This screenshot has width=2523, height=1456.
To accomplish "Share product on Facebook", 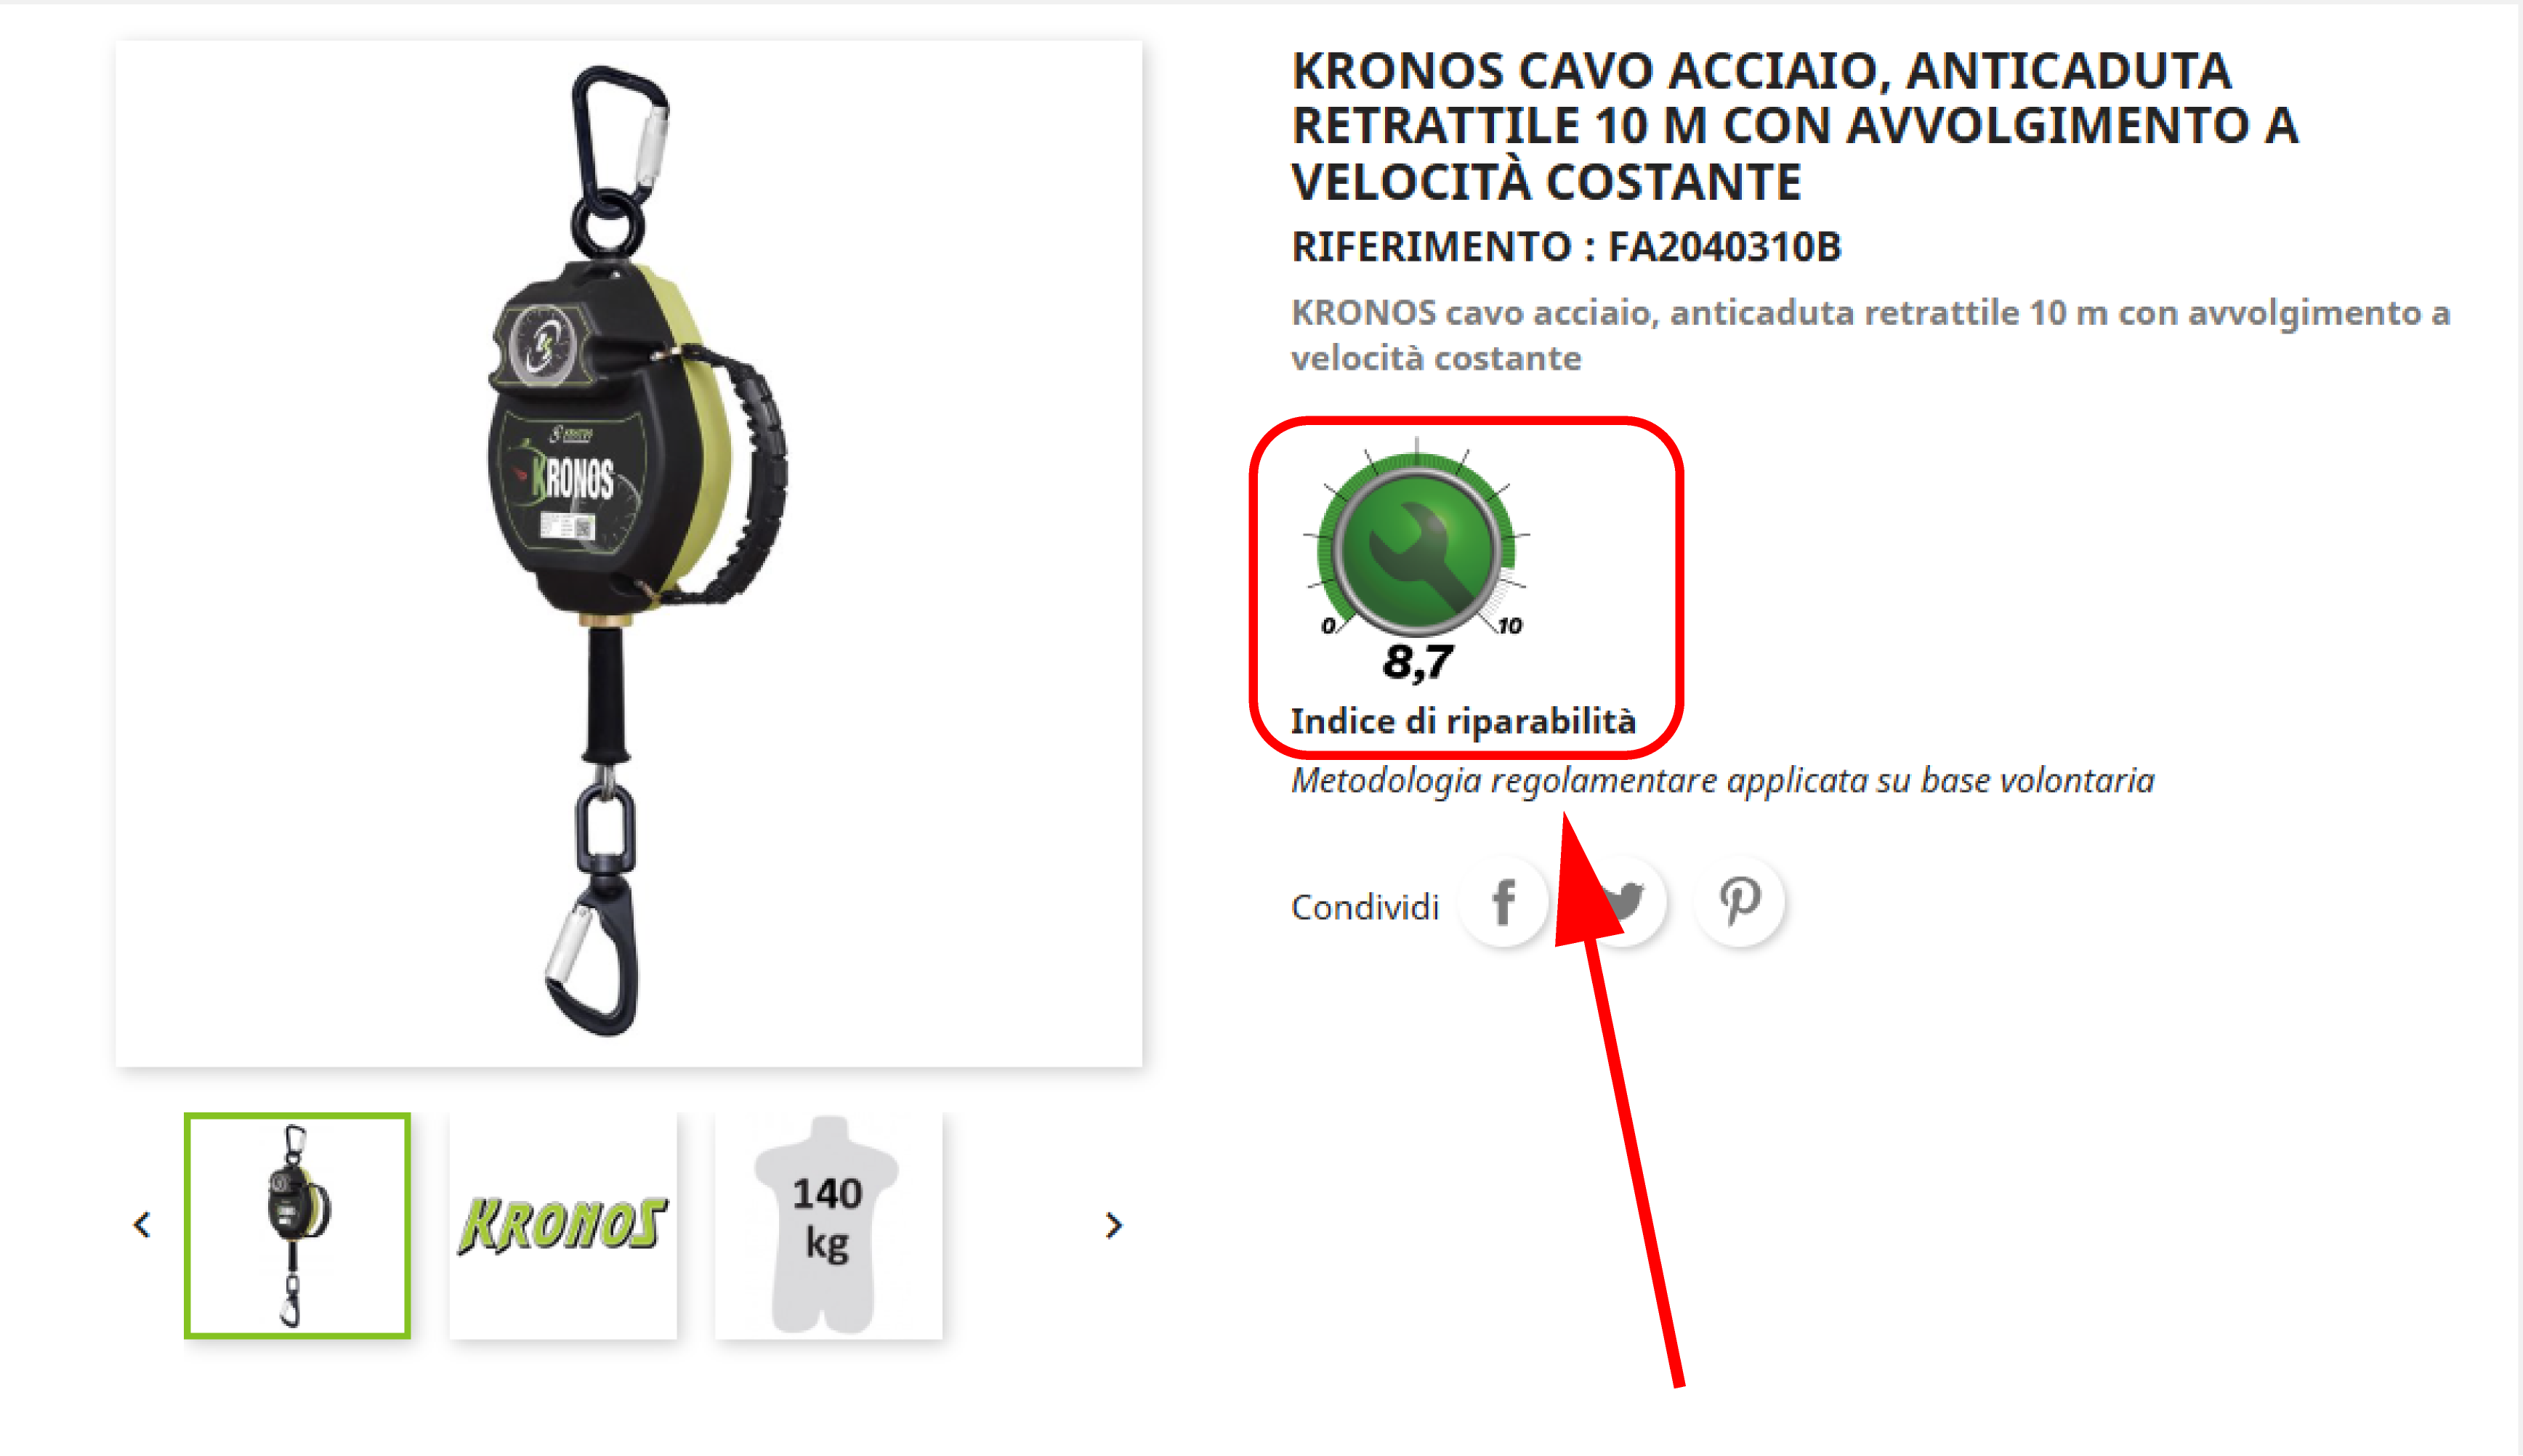I will (x=1503, y=903).
